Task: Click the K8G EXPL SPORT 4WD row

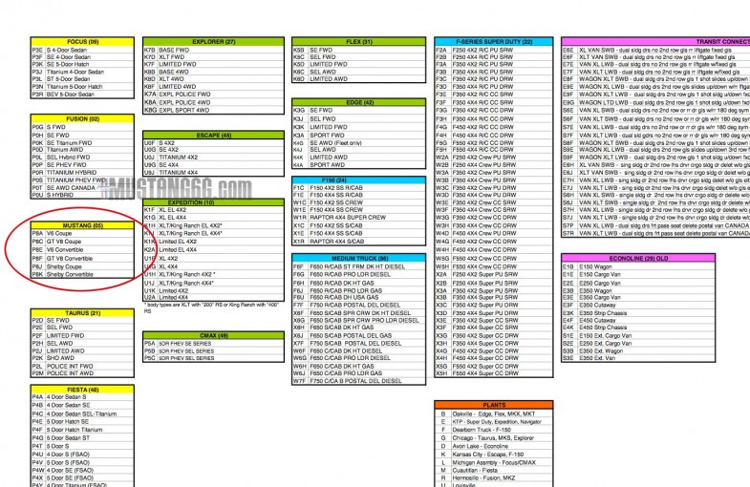Action: pos(213,110)
